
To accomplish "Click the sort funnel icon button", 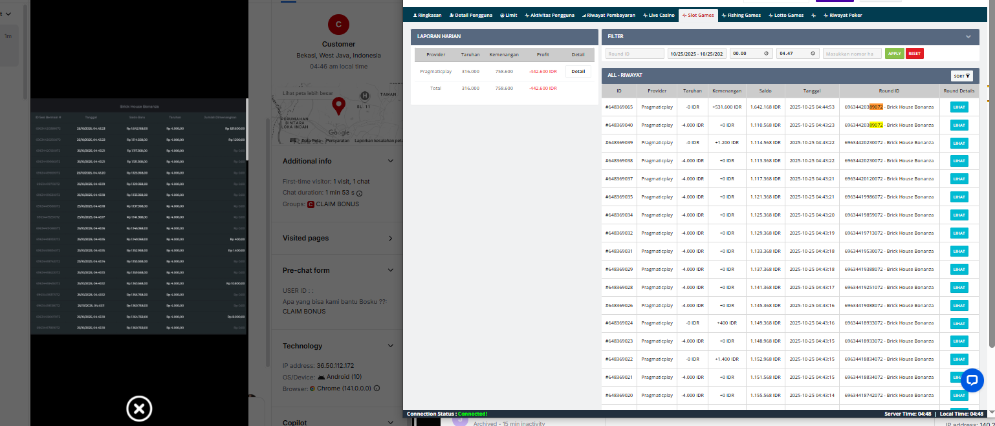I will point(961,76).
